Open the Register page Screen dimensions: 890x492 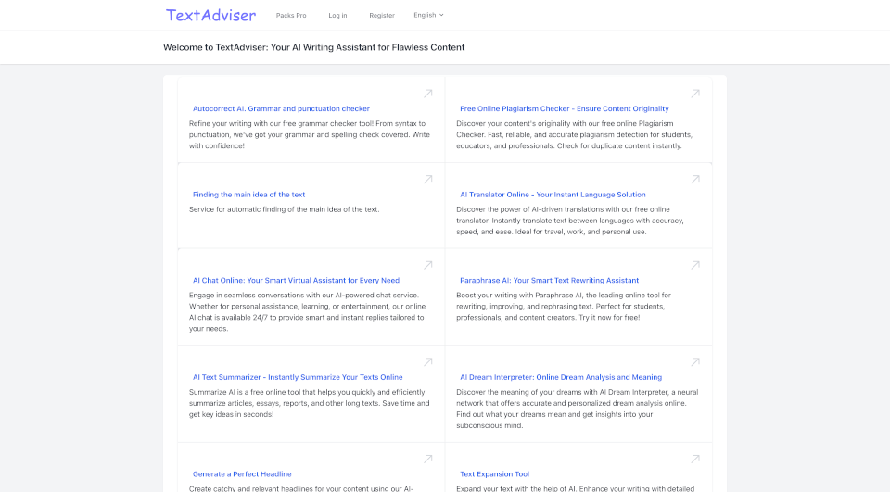382,16
